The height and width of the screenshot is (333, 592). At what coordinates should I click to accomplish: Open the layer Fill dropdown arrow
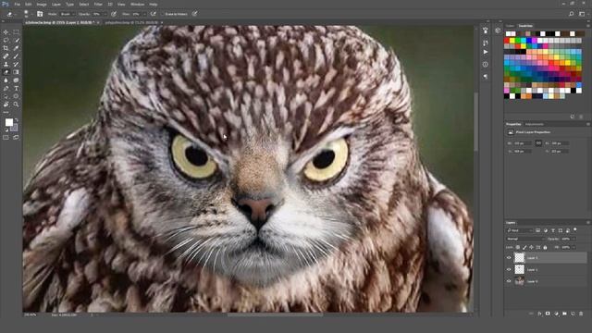click(573, 247)
